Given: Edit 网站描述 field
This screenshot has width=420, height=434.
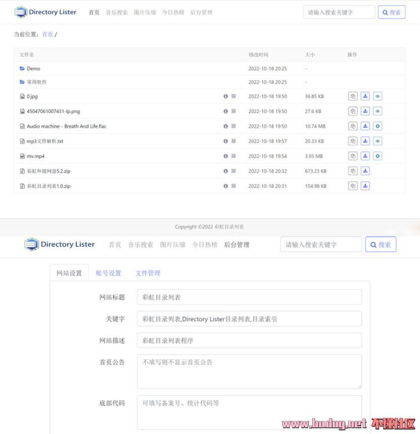Looking at the screenshot, I should tap(249, 341).
